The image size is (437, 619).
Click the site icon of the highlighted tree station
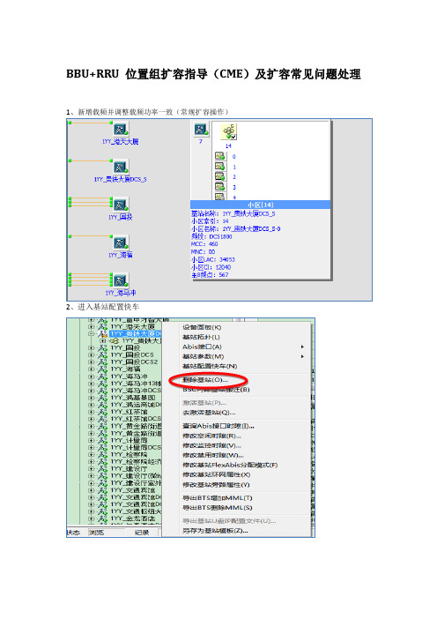click(x=102, y=334)
